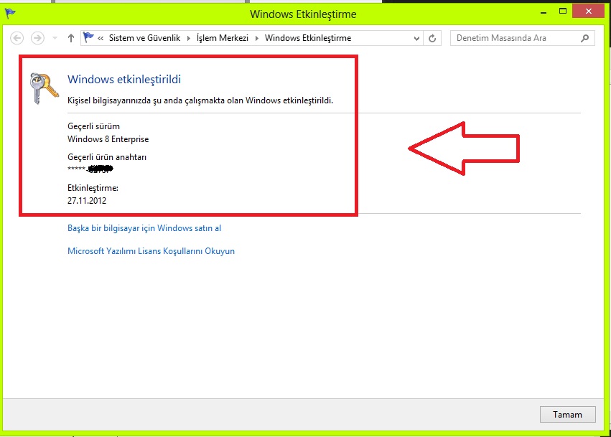Click the Forward navigation arrow

[x=37, y=38]
